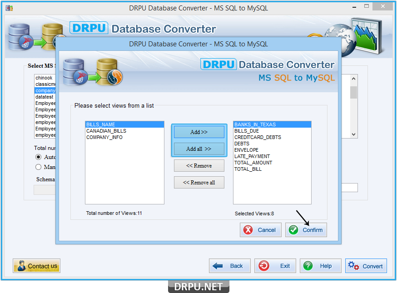This screenshot has width=397, height=293.
Task: Go Back to the previous step
Action: (x=230, y=266)
